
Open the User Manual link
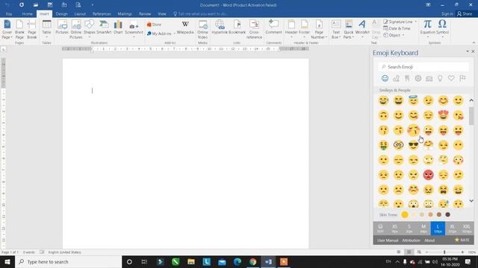(388, 240)
